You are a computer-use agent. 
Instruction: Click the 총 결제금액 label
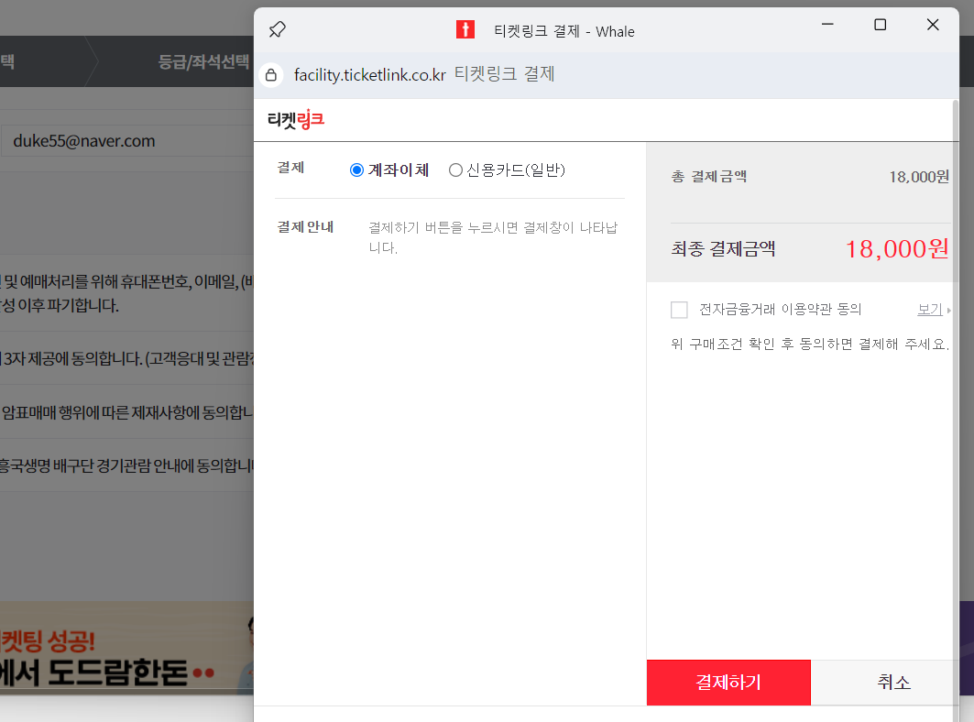pos(709,177)
